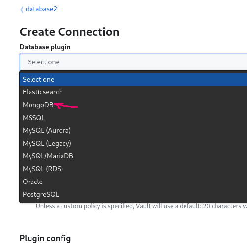The width and height of the screenshot is (247, 243).
Task: Open the Database plugin select box
Action: pyautogui.click(x=133, y=62)
